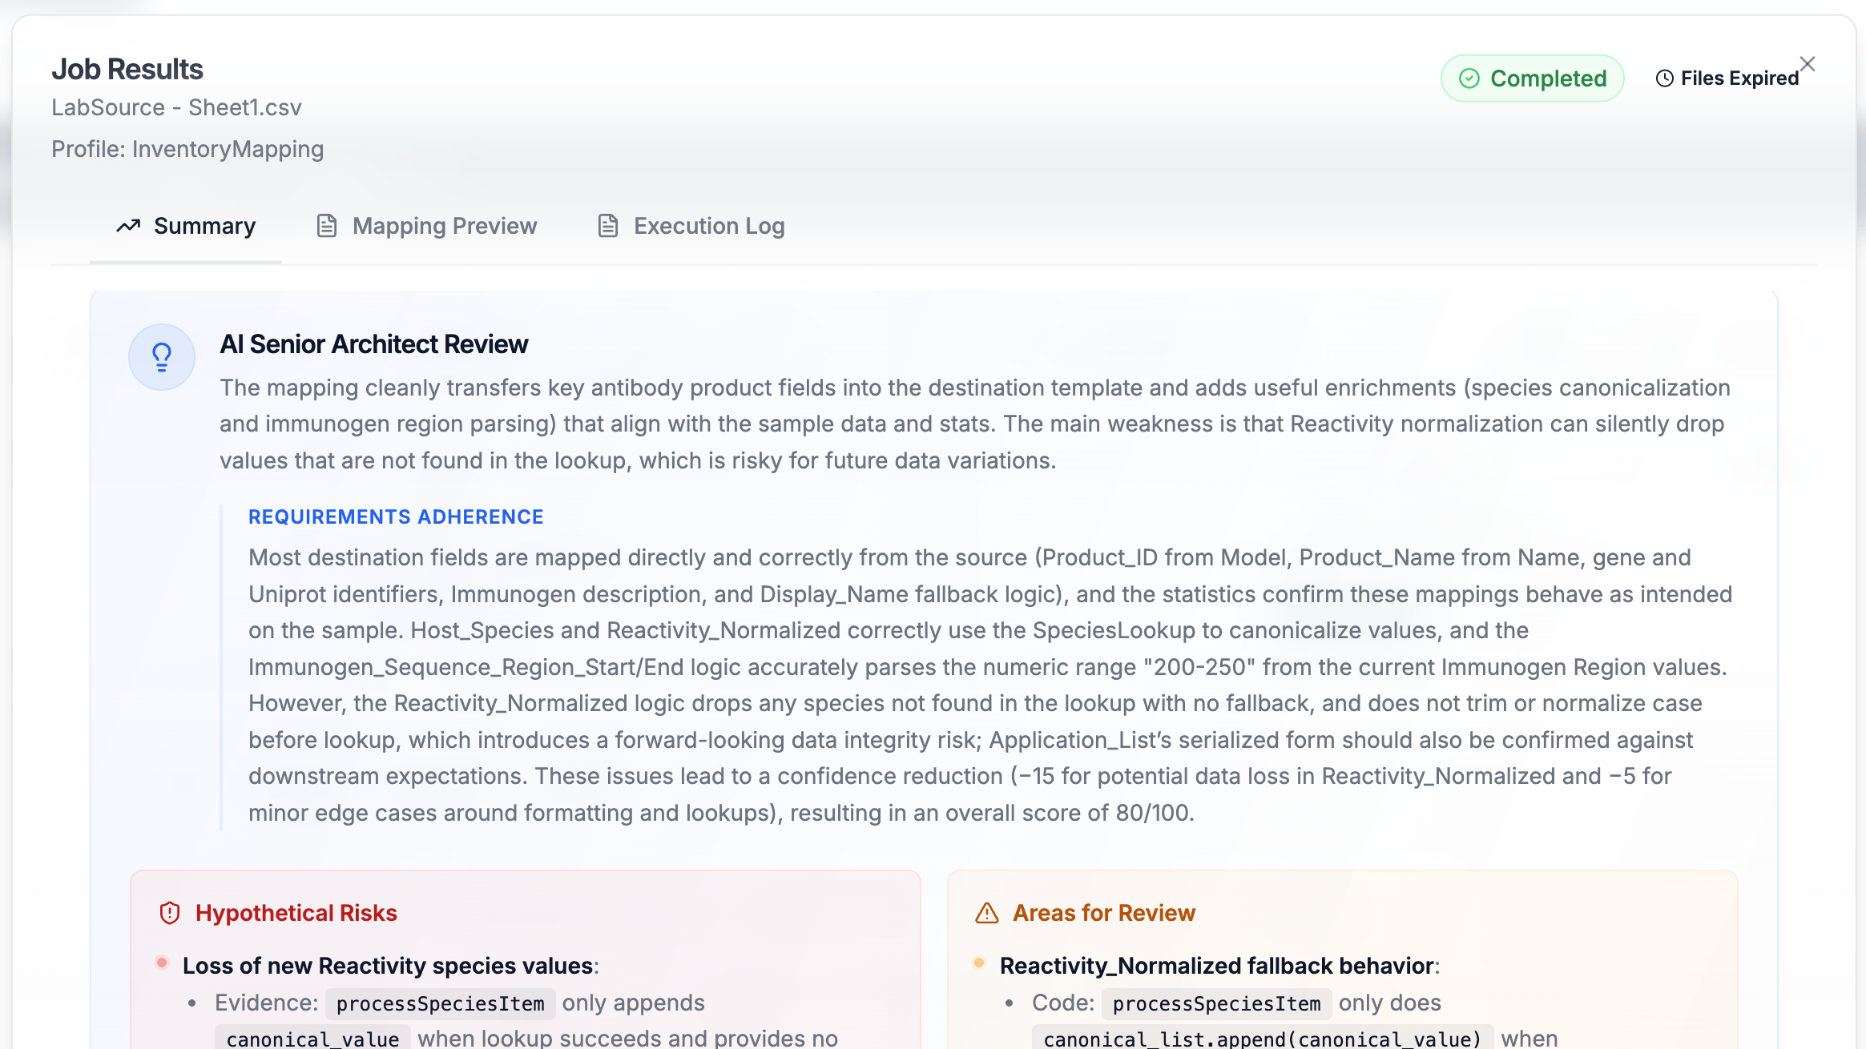Select the canonical_value inline code chip

click(x=313, y=1038)
